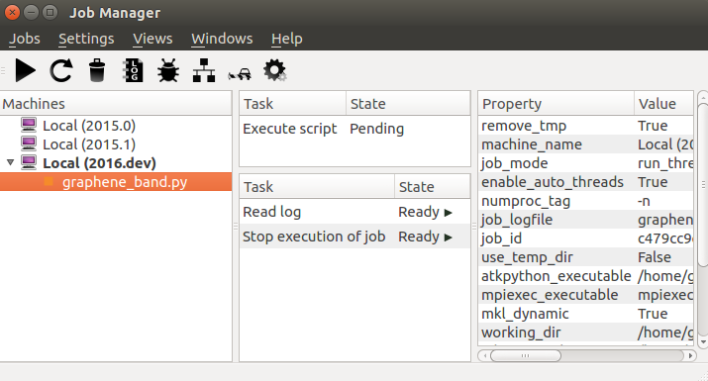Viewport: 708px width, 381px height.
Task: Click the vertical scrollbar thumb in properties
Action: pos(703,185)
